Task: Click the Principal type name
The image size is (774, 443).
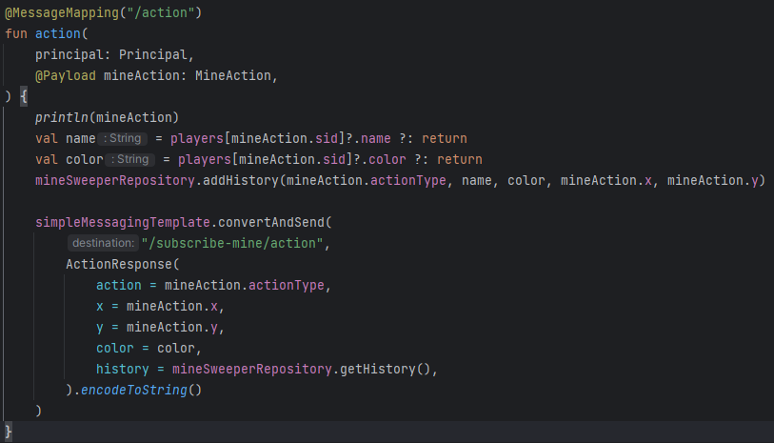Action: (152, 55)
